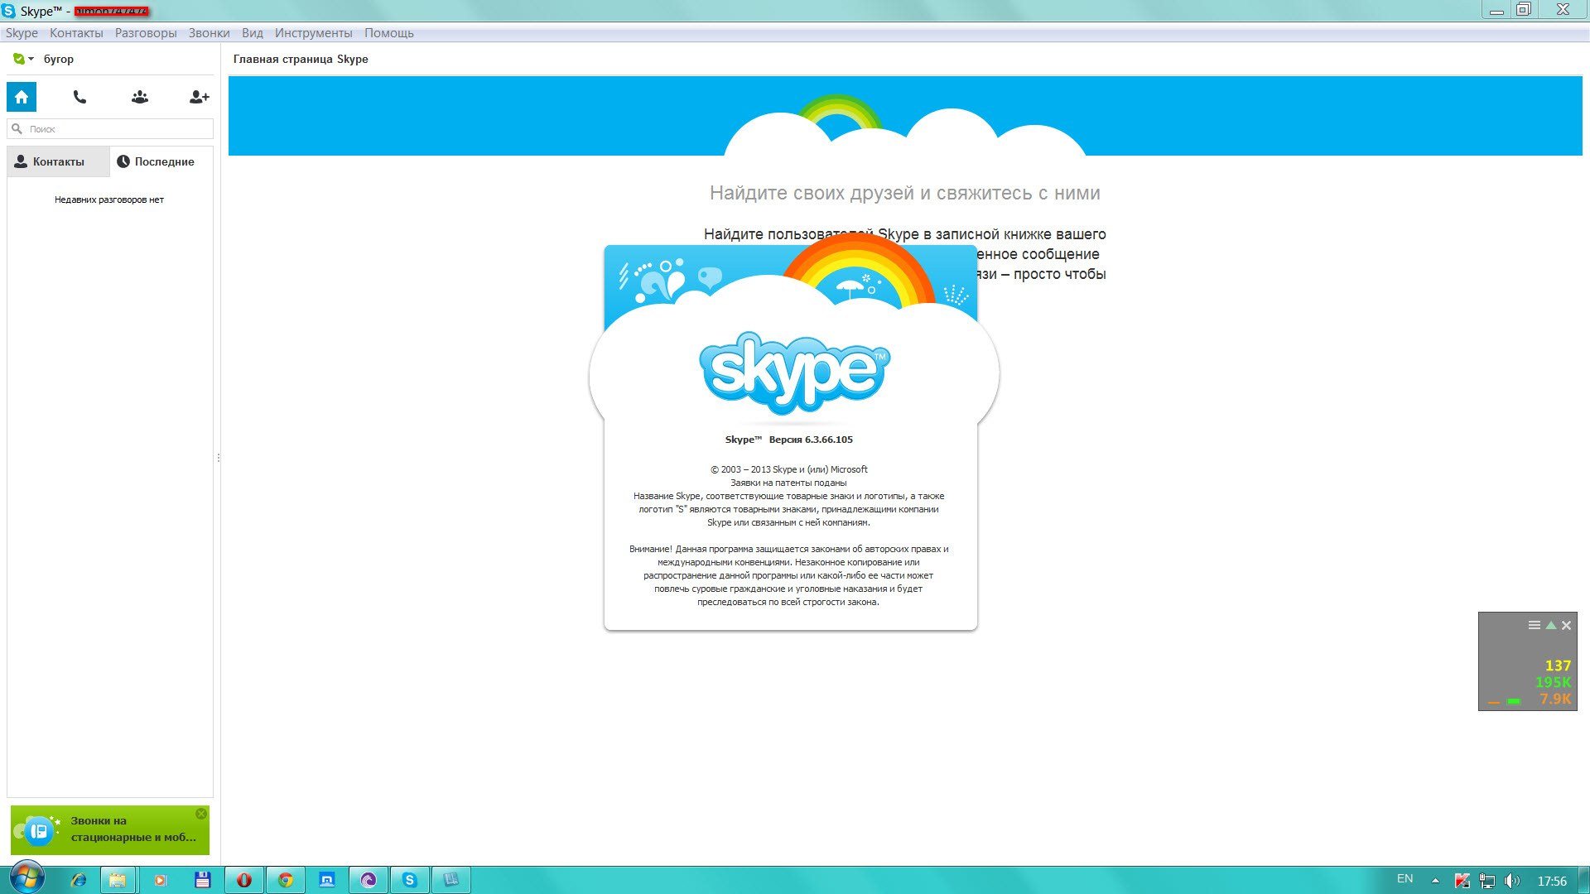Open Opera browser from taskbar
1590x894 pixels.
(244, 880)
